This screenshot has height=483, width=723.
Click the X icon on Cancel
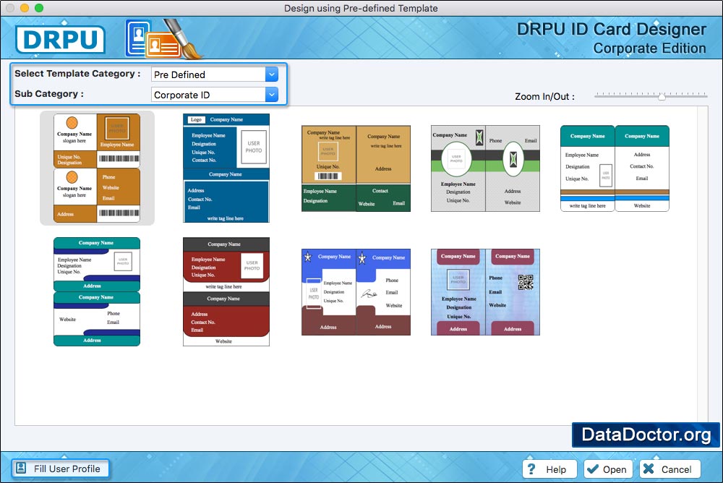pyautogui.click(x=649, y=469)
